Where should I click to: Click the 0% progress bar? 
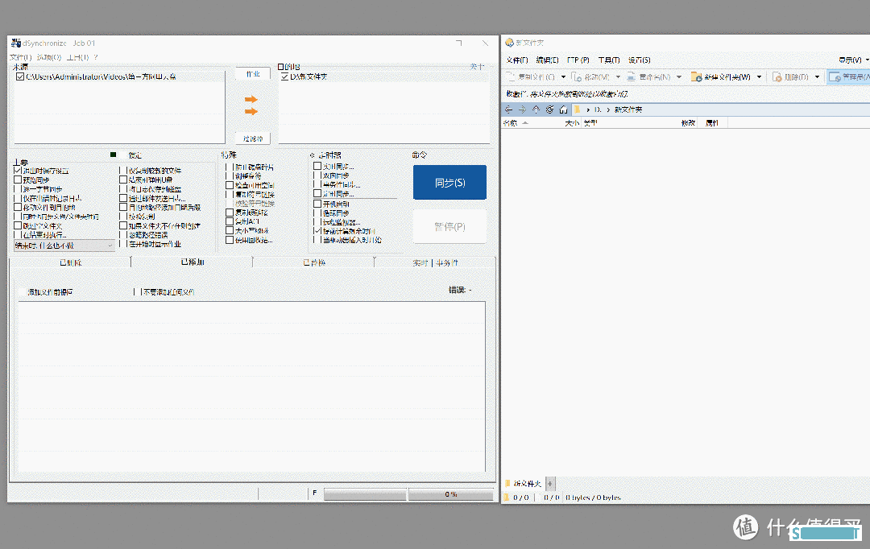click(x=450, y=494)
